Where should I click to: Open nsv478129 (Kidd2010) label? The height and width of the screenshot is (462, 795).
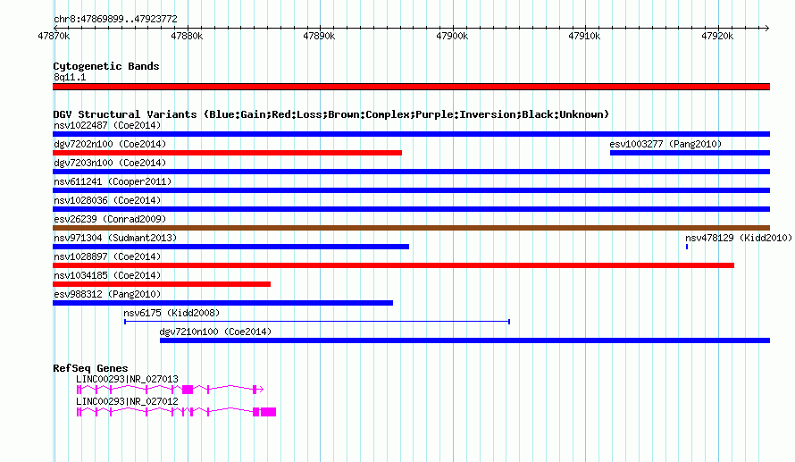tap(739, 238)
